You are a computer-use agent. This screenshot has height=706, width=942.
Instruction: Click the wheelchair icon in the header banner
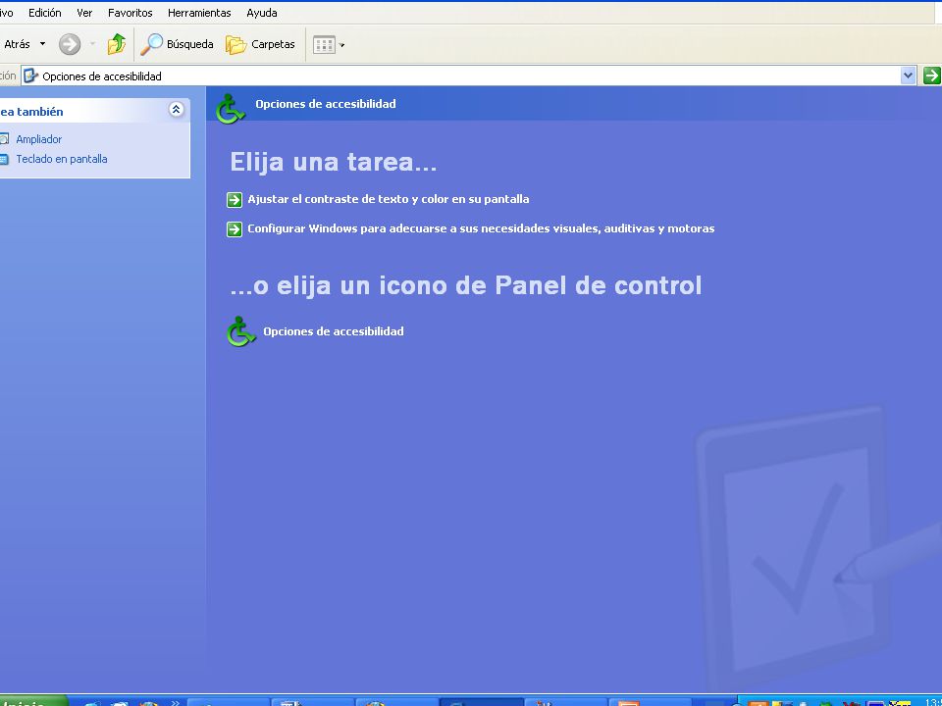230,109
